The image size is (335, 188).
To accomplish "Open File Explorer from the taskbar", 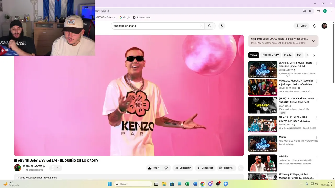I will coord(164,184).
